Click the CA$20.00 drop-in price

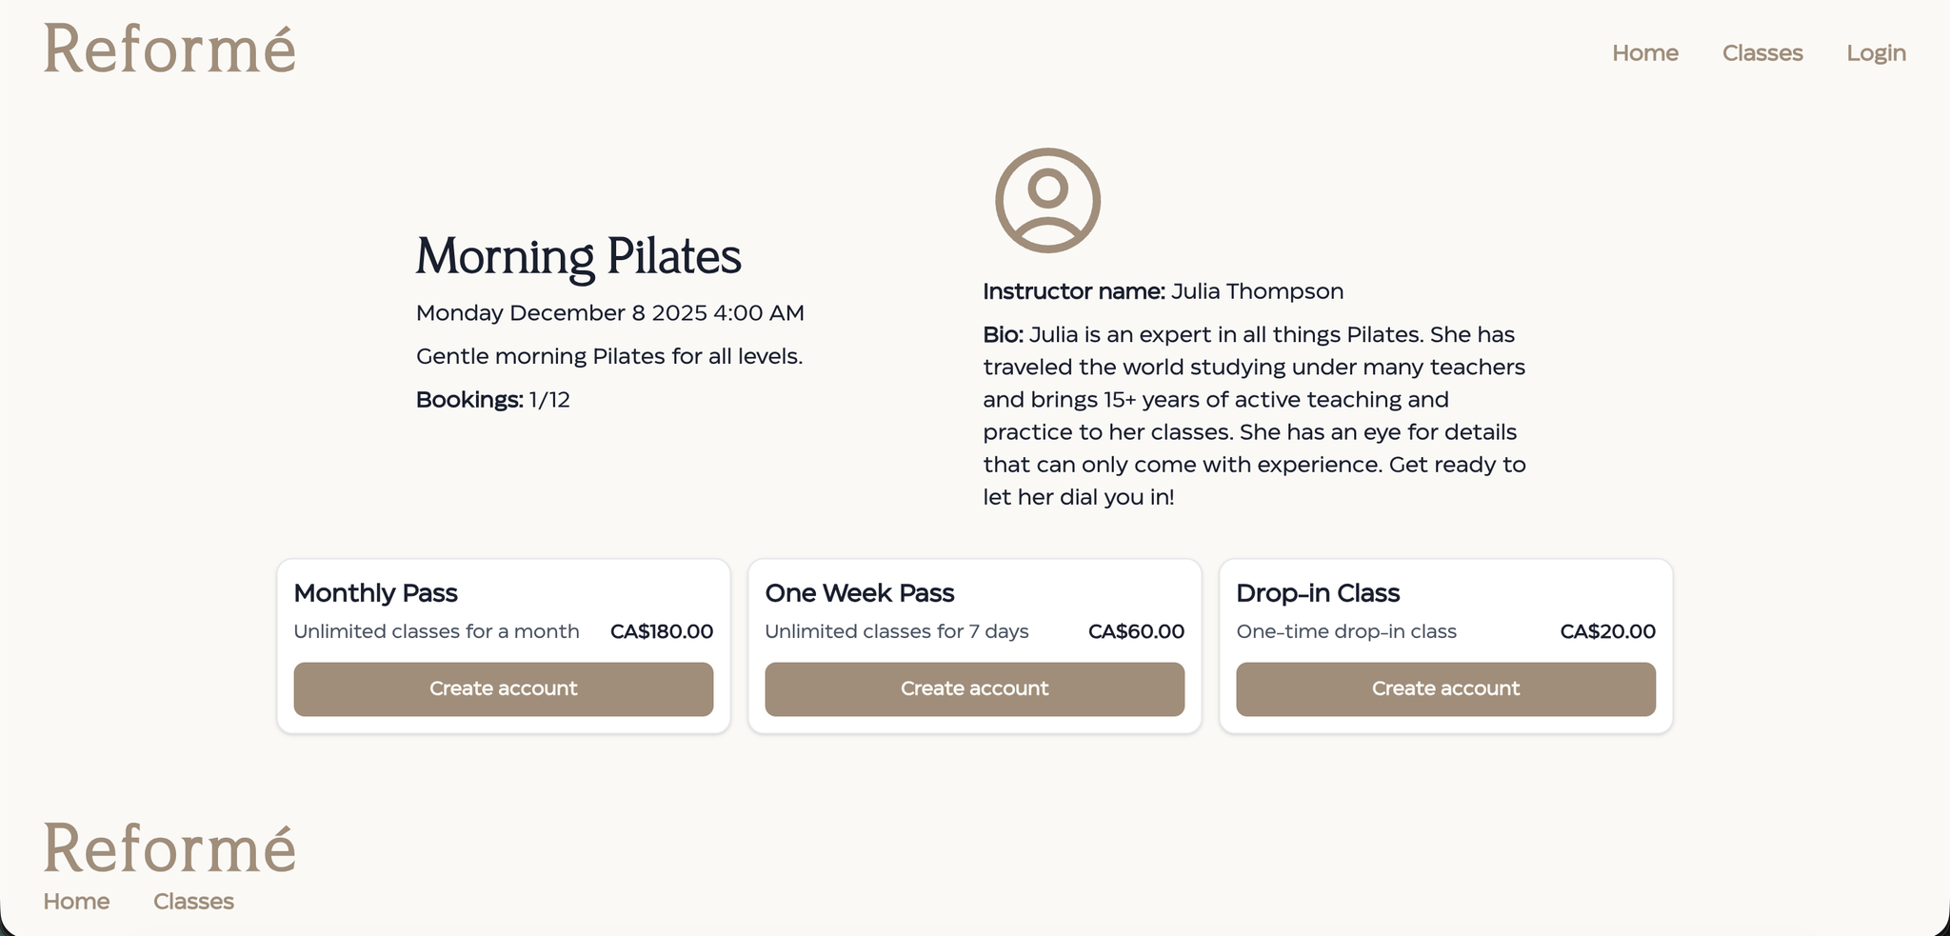1607,631
